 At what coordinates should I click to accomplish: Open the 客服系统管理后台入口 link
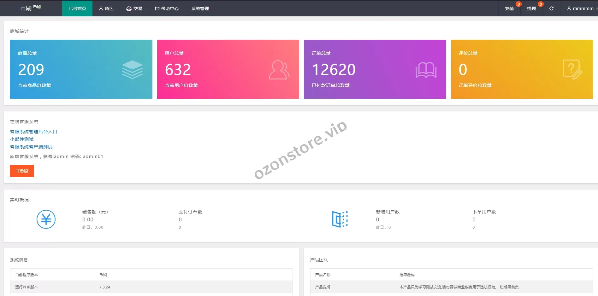pos(33,132)
